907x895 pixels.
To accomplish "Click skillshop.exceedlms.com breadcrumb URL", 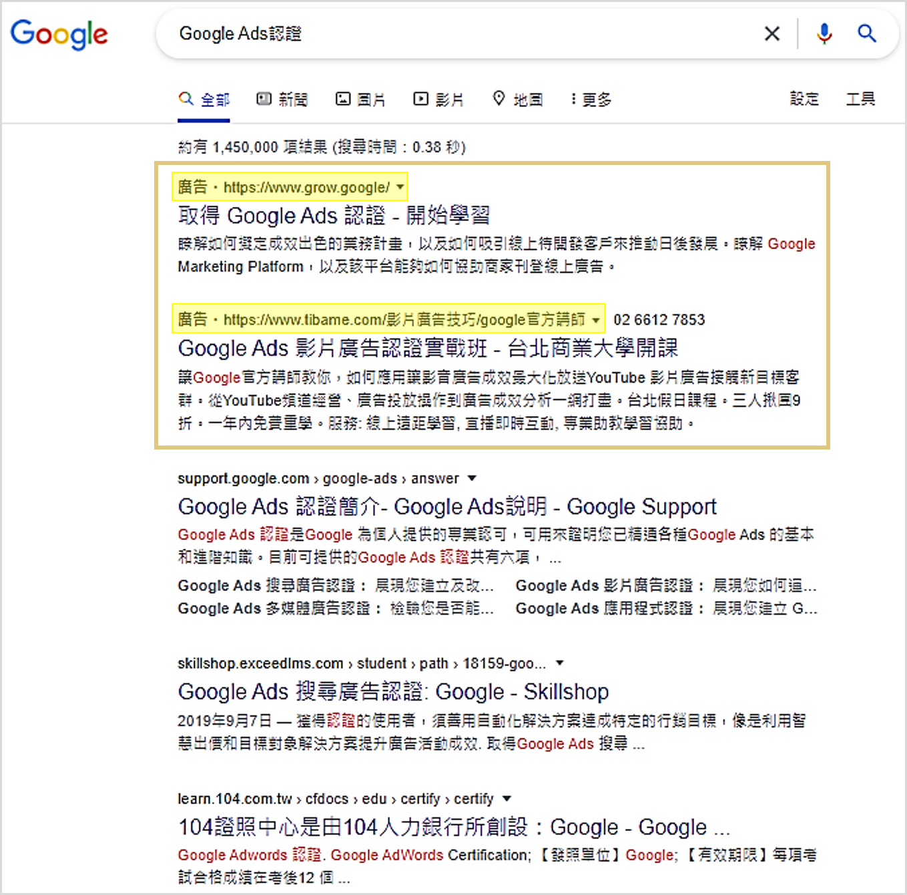I will pos(362,663).
